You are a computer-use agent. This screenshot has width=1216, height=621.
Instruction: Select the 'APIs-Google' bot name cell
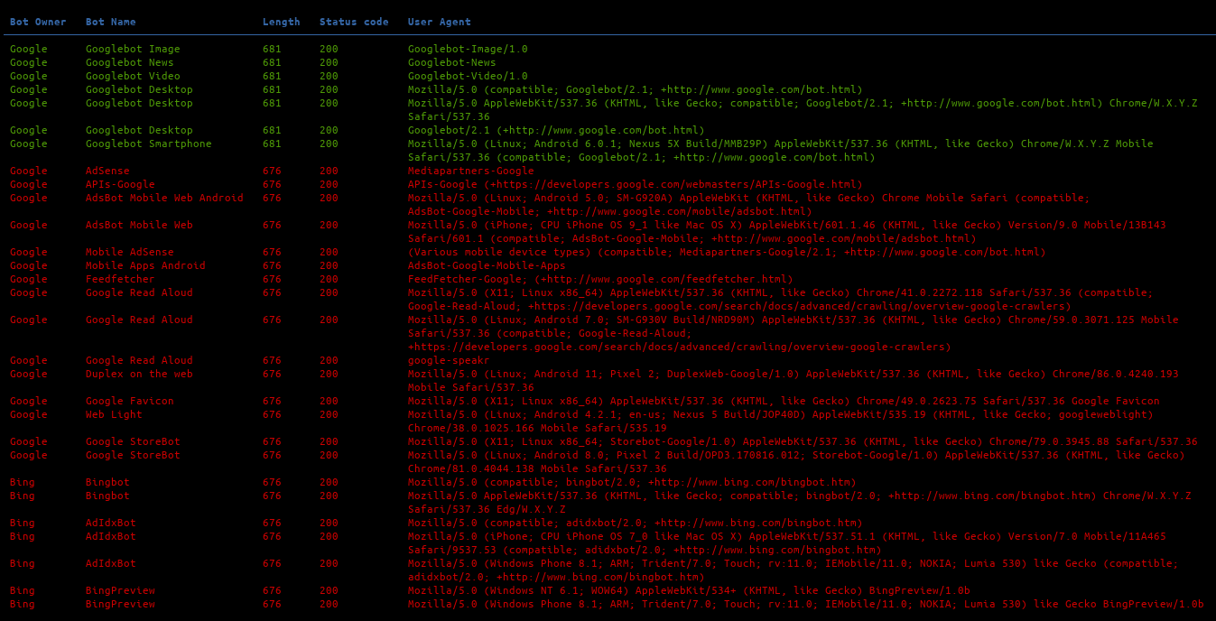tap(120, 184)
